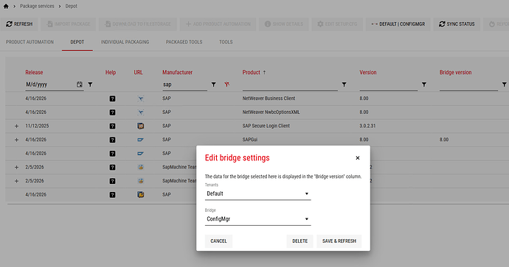The image size is (509, 267).
Task: Clear the Manufacturer filter with red icon
Action: point(227,85)
